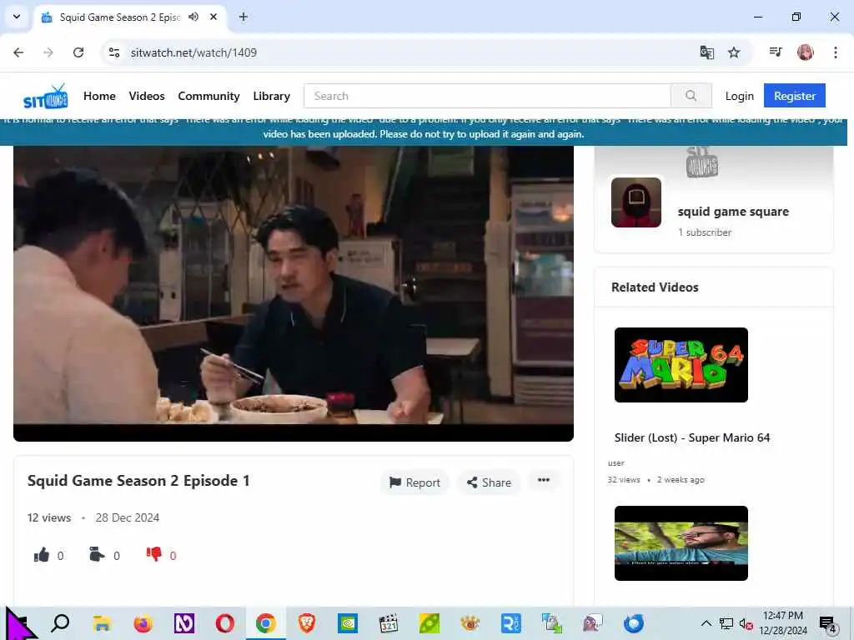This screenshot has width=854, height=640.
Task: Open Chrome three-dot menu
Action: 836,52
